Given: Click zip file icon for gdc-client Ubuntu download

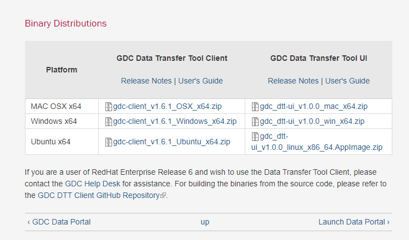Looking at the screenshot, I should tap(109, 142).
